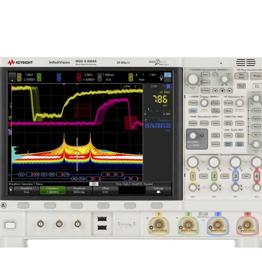Open the main menu dropdown arrow on screen
This screenshot has width=262, height=262.
coord(12,77)
